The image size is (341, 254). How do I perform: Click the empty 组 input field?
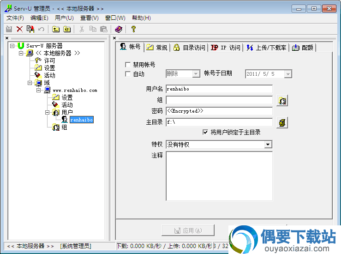pyautogui.click(x=219, y=100)
